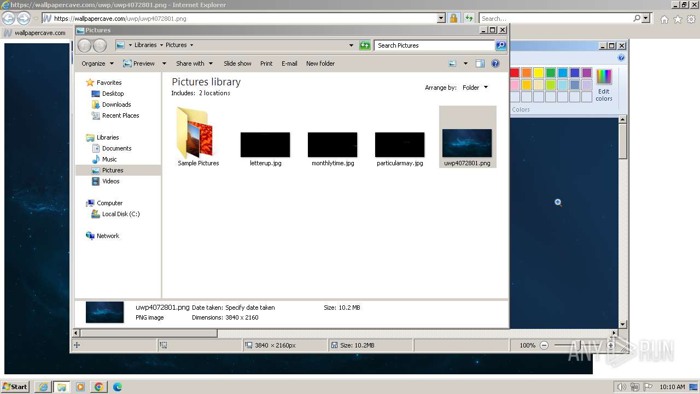Select Computer in the navigation pane
The width and height of the screenshot is (700, 394).
click(109, 203)
